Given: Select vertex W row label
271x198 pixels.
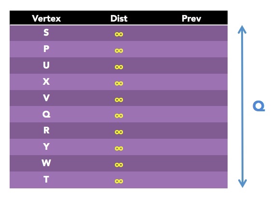Looking at the screenshot, I should (x=46, y=163).
